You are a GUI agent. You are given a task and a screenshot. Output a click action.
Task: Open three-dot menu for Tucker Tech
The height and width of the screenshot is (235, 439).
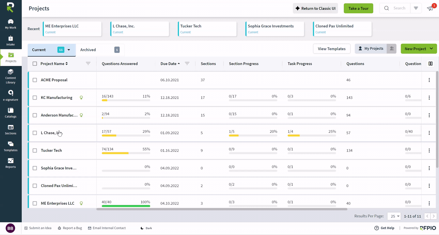(x=429, y=150)
